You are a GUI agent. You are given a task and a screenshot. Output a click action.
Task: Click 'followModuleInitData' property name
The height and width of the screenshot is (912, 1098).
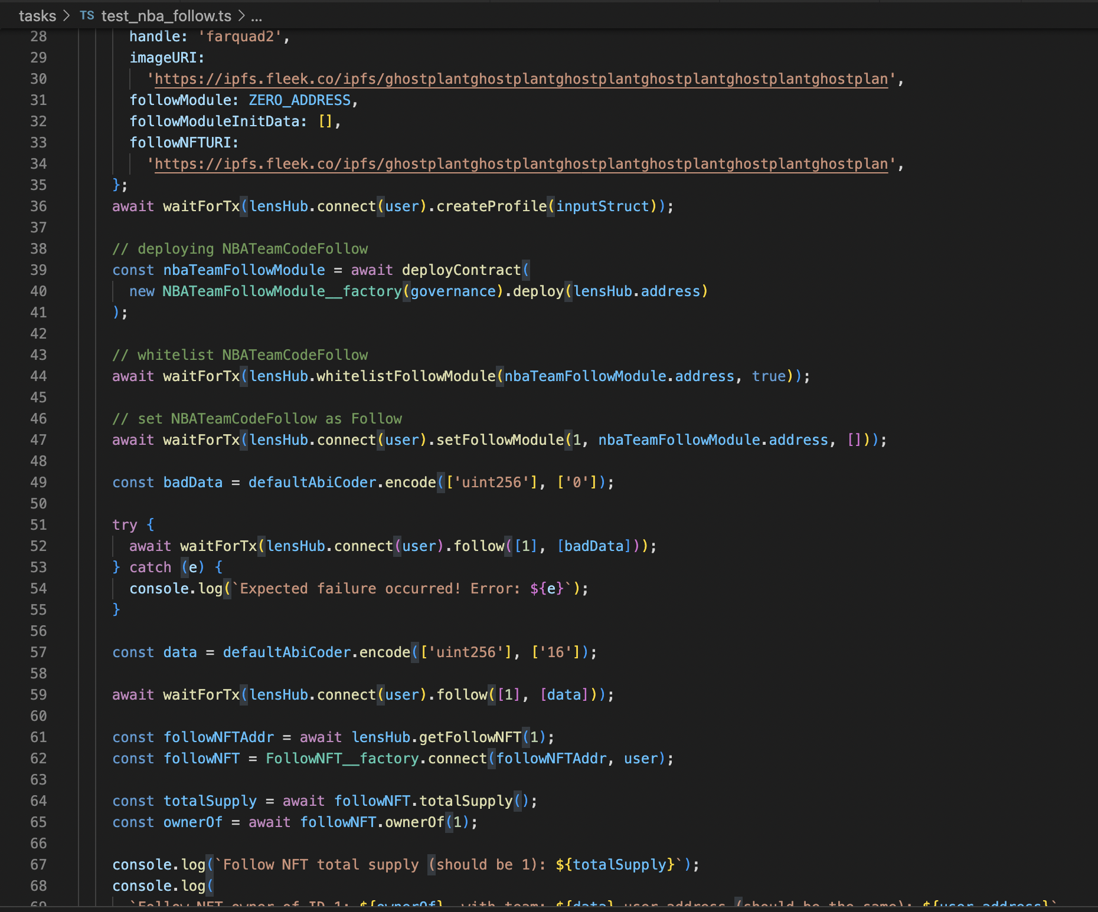point(214,122)
